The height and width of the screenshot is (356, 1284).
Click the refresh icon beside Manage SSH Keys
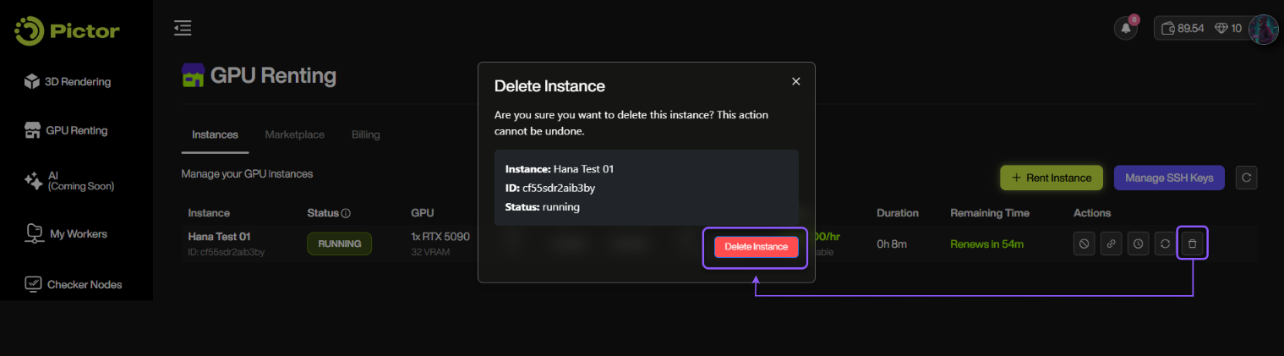pos(1246,178)
